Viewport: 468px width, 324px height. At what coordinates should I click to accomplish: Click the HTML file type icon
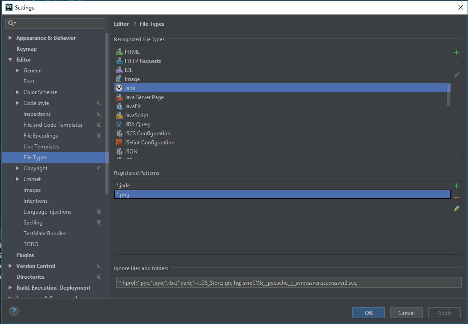coord(119,52)
